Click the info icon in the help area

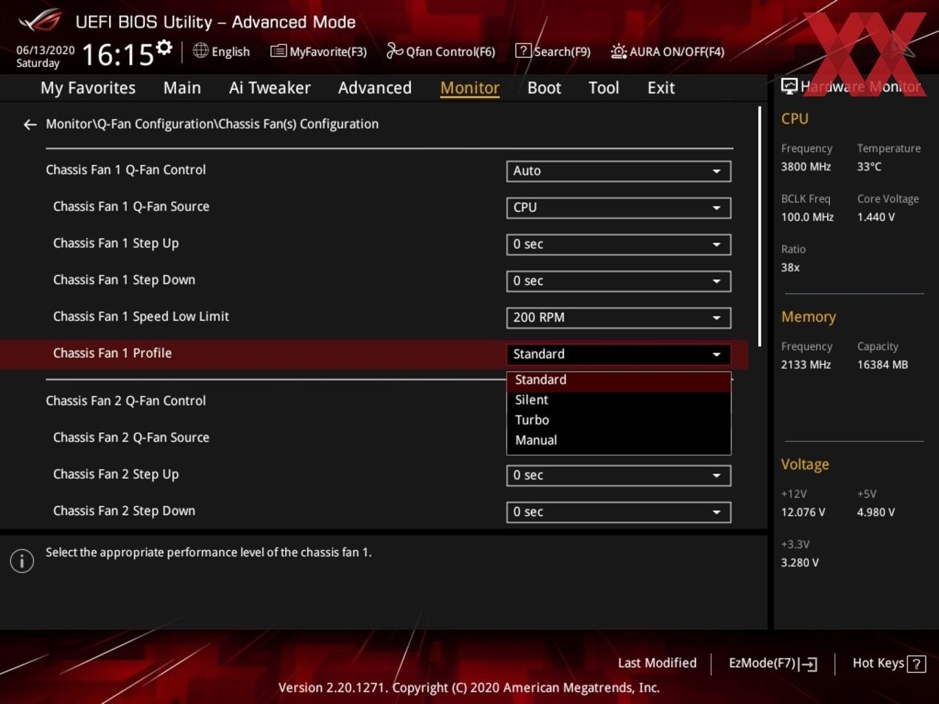coord(22,560)
